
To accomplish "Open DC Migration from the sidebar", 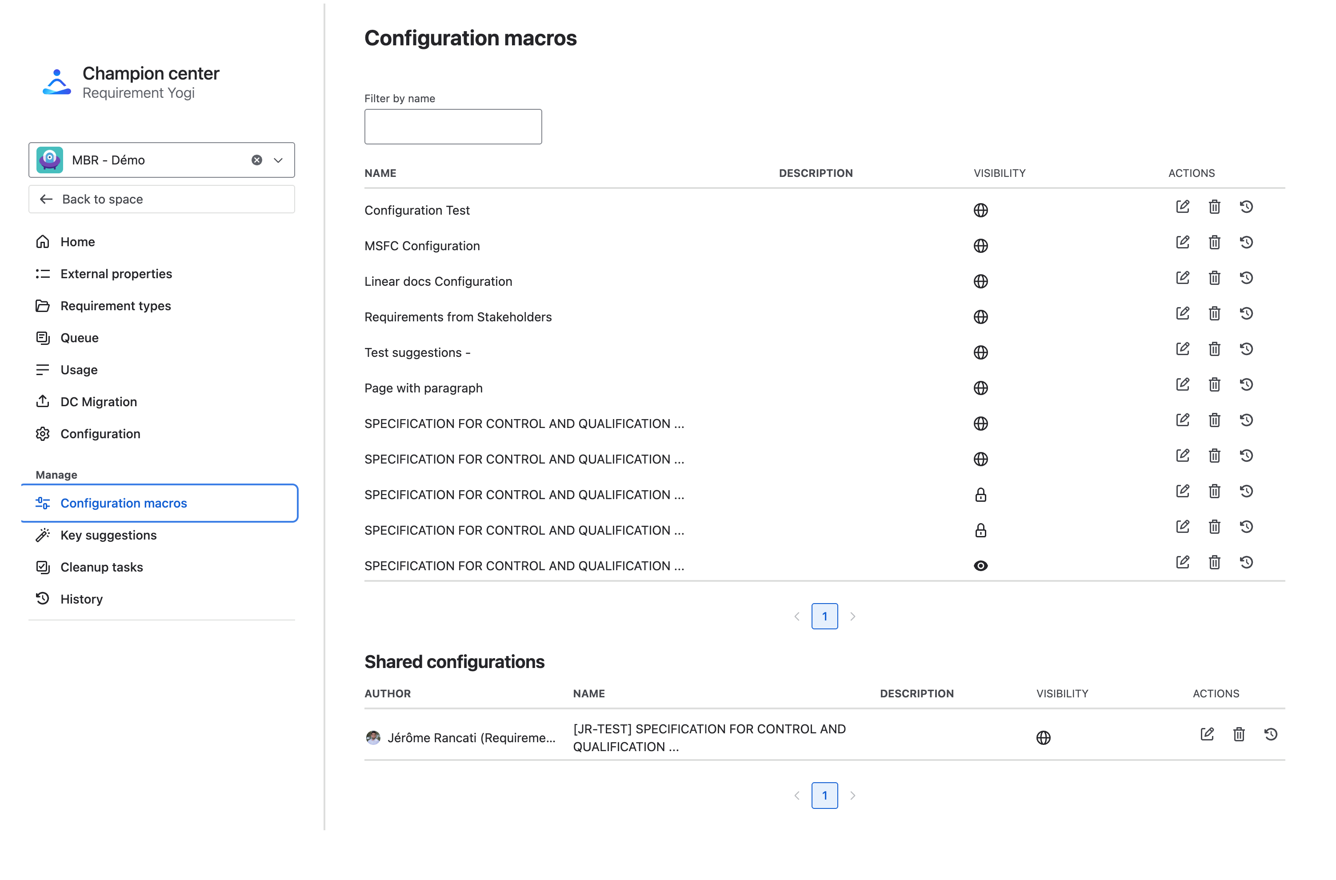I will click(99, 401).
